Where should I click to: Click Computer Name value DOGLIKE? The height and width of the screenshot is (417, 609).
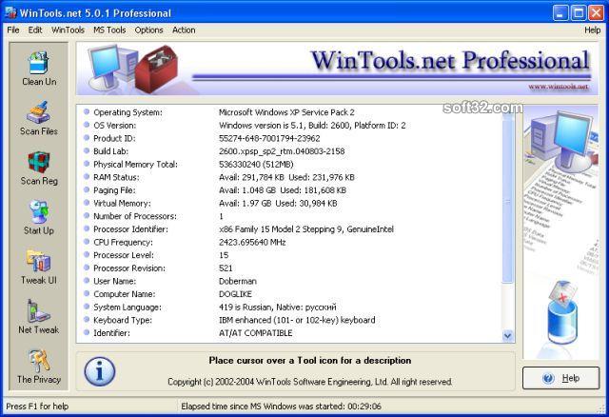coord(235,294)
